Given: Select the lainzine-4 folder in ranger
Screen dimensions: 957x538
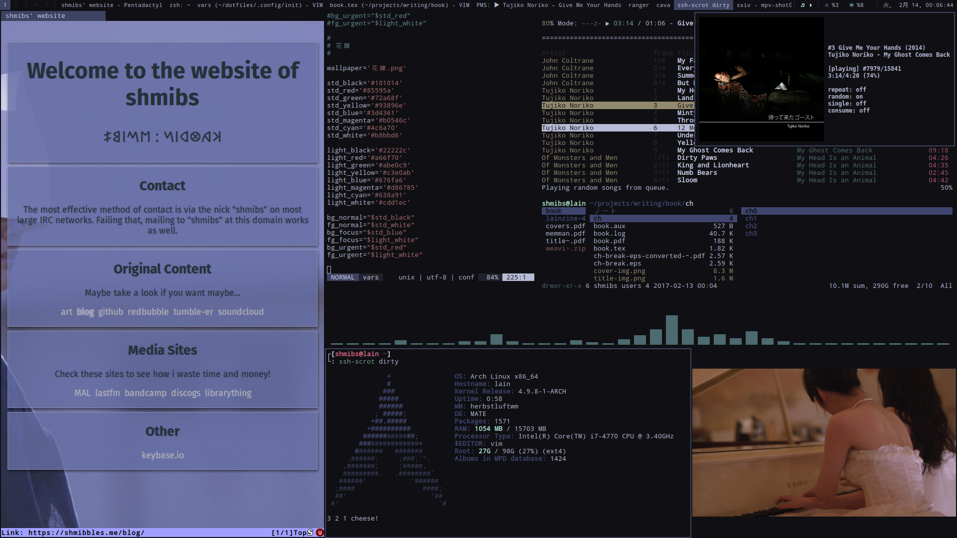Looking at the screenshot, I should point(565,219).
